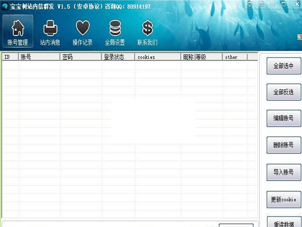Viewport: 302px width, 227px height.
Task: Open 联系我们 dollar tab
Action: click(x=147, y=32)
